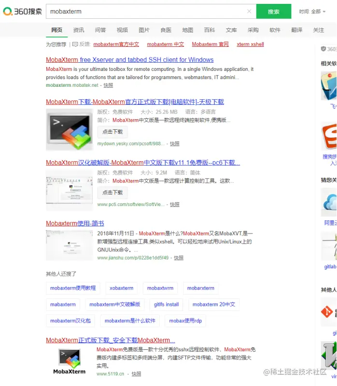Open the gitlab sidebar link
Image resolution: width=337 pixels, height=386 pixels.
[330, 267]
